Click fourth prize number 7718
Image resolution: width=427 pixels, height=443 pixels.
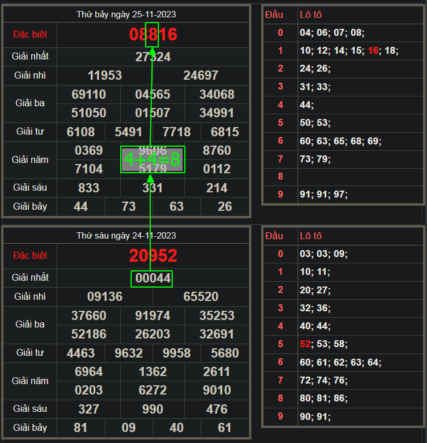[176, 132]
